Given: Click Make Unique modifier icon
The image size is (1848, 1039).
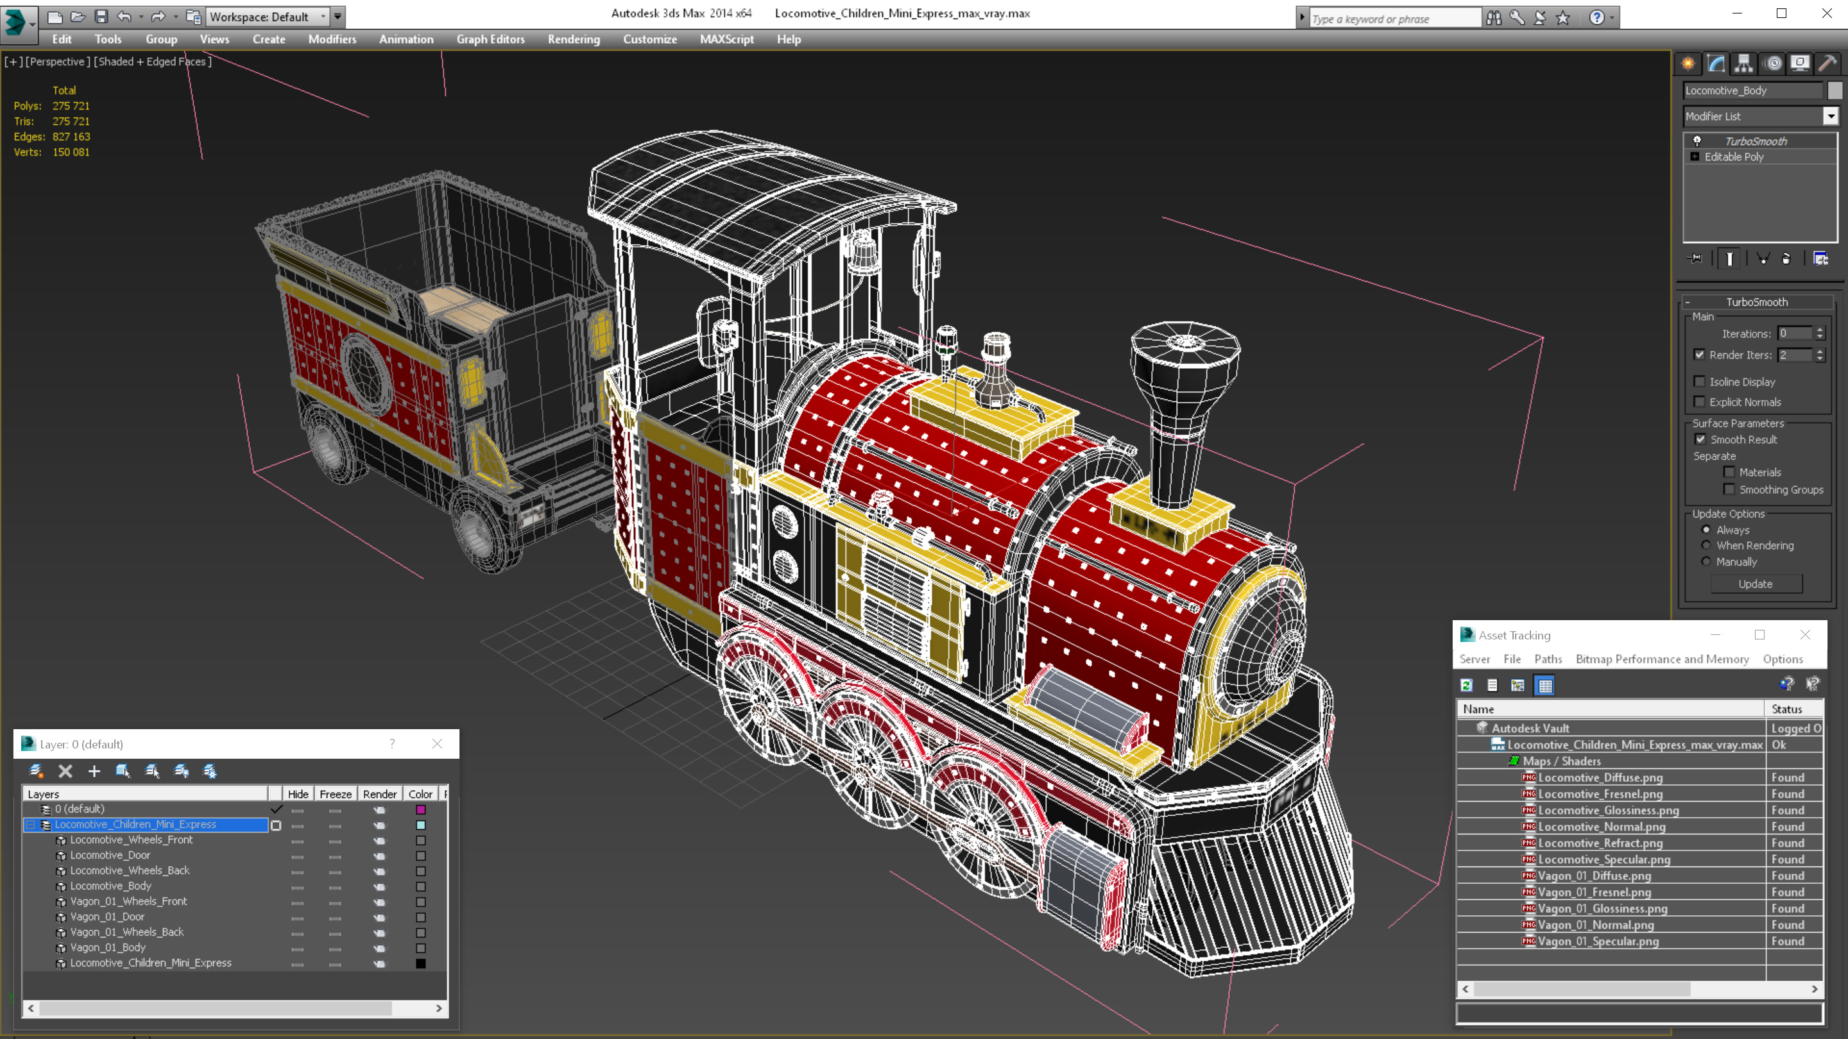Looking at the screenshot, I should click(x=1763, y=259).
